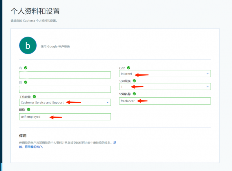Click the freelancer 公司名称 field
The width and height of the screenshot is (232, 171).
click(x=165, y=101)
